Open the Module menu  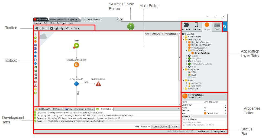coord(38,23)
